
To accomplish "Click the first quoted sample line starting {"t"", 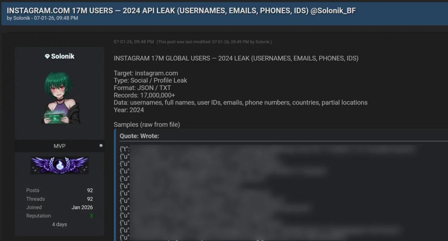I will (x=267, y=149).
